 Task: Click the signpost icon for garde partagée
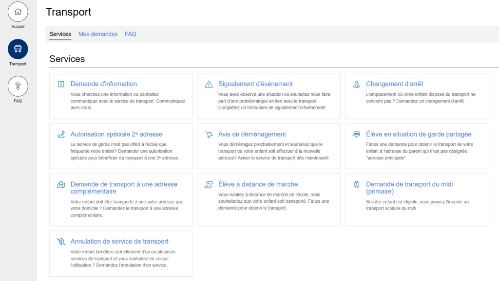point(357,135)
